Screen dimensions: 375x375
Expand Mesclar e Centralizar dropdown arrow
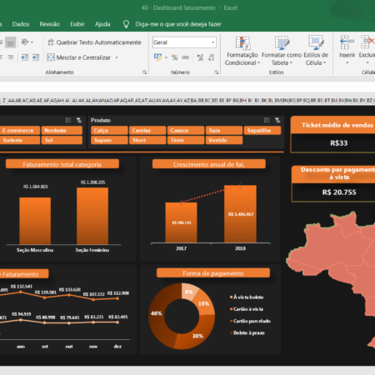117,57
